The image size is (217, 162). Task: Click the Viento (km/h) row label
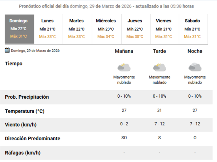coord(21,125)
